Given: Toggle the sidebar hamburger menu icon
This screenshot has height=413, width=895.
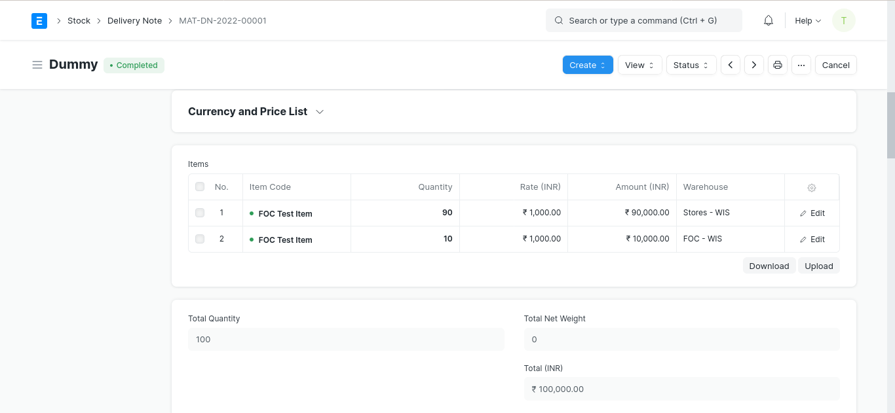Looking at the screenshot, I should click(37, 65).
